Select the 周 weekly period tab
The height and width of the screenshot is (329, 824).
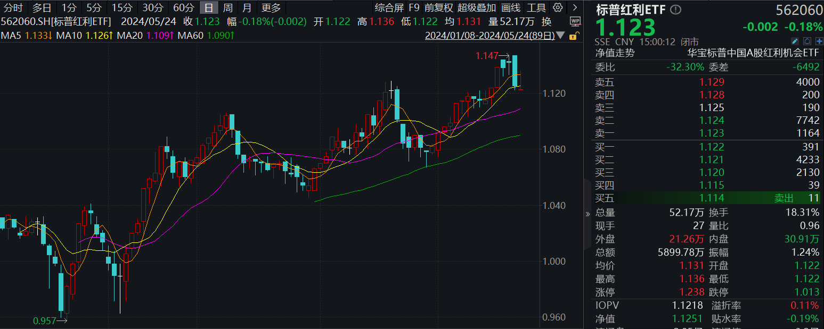[227, 7]
